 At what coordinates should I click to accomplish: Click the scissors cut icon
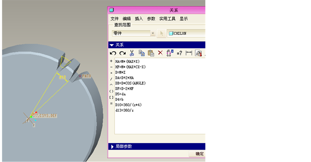[132, 53]
